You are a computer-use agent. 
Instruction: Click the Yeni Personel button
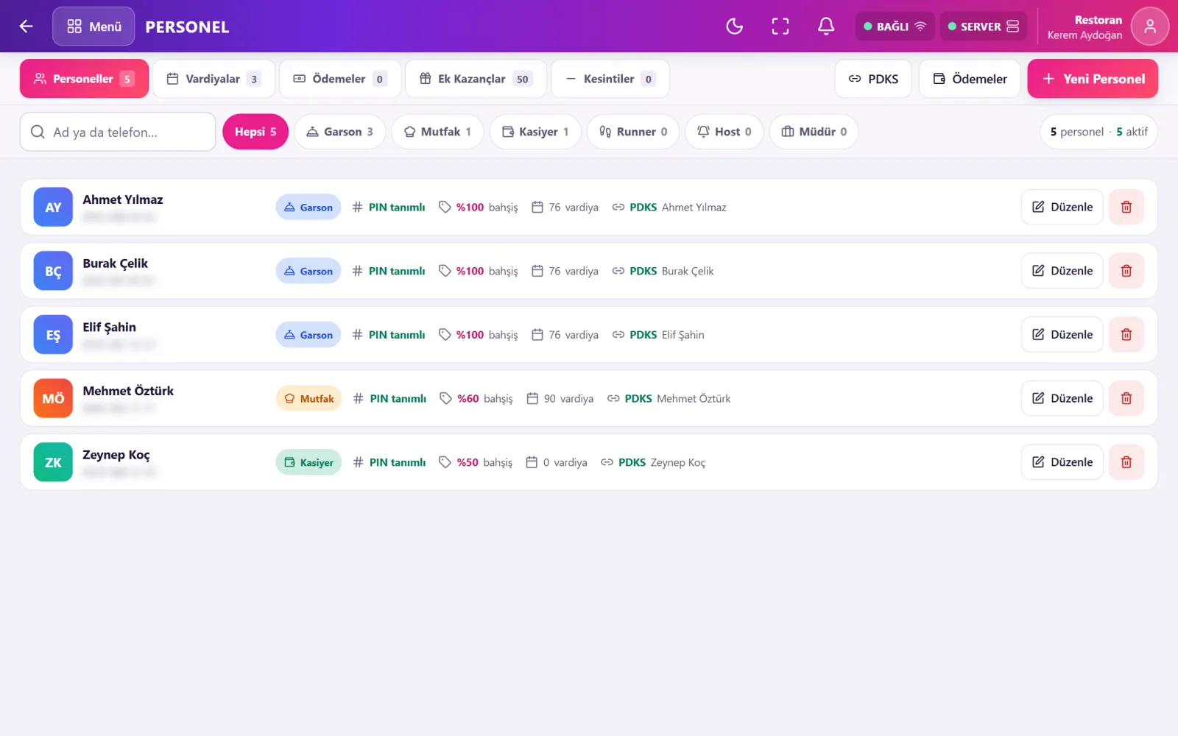tap(1093, 79)
